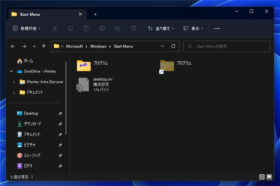280x186 pixels.
Task: Expand the address bar history dropdown
Action: pos(163,46)
